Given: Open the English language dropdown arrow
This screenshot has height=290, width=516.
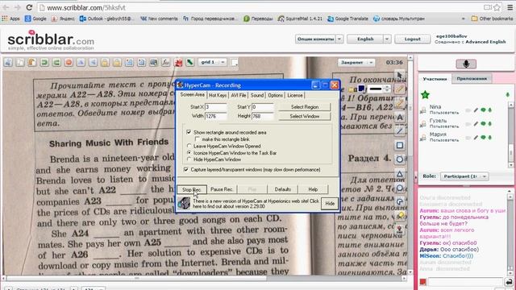Looking at the screenshot, I should tap(387, 39).
